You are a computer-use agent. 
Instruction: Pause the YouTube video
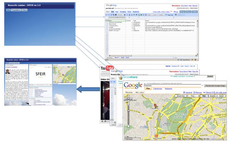tap(102, 121)
